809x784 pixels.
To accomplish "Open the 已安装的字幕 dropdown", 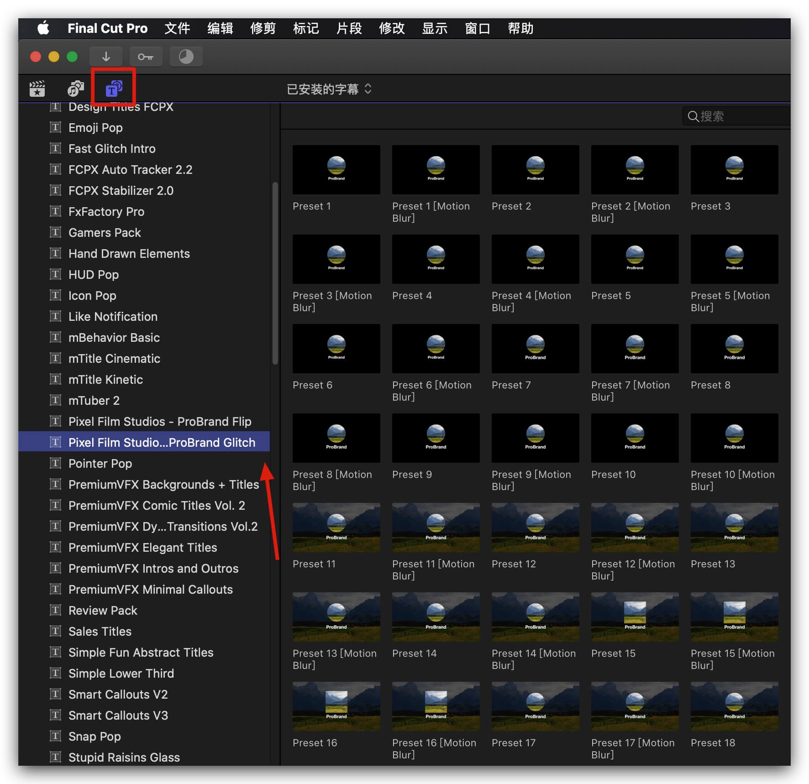I will click(x=329, y=89).
